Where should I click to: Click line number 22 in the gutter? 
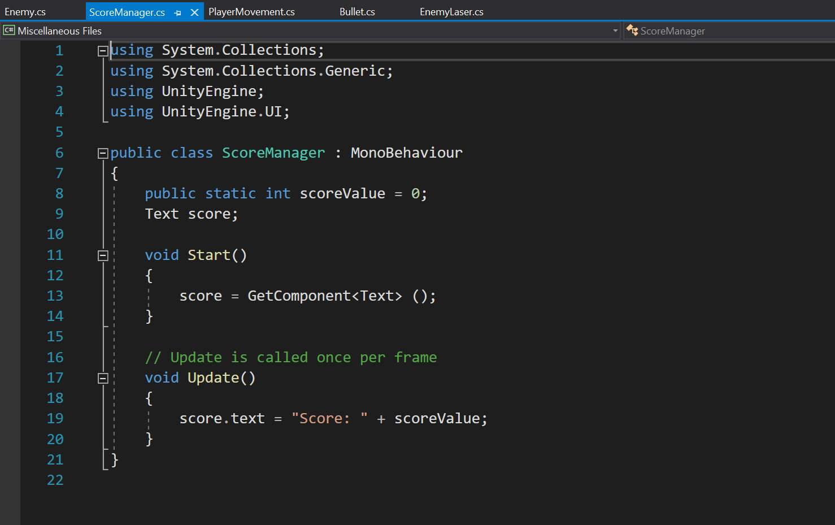(x=55, y=480)
